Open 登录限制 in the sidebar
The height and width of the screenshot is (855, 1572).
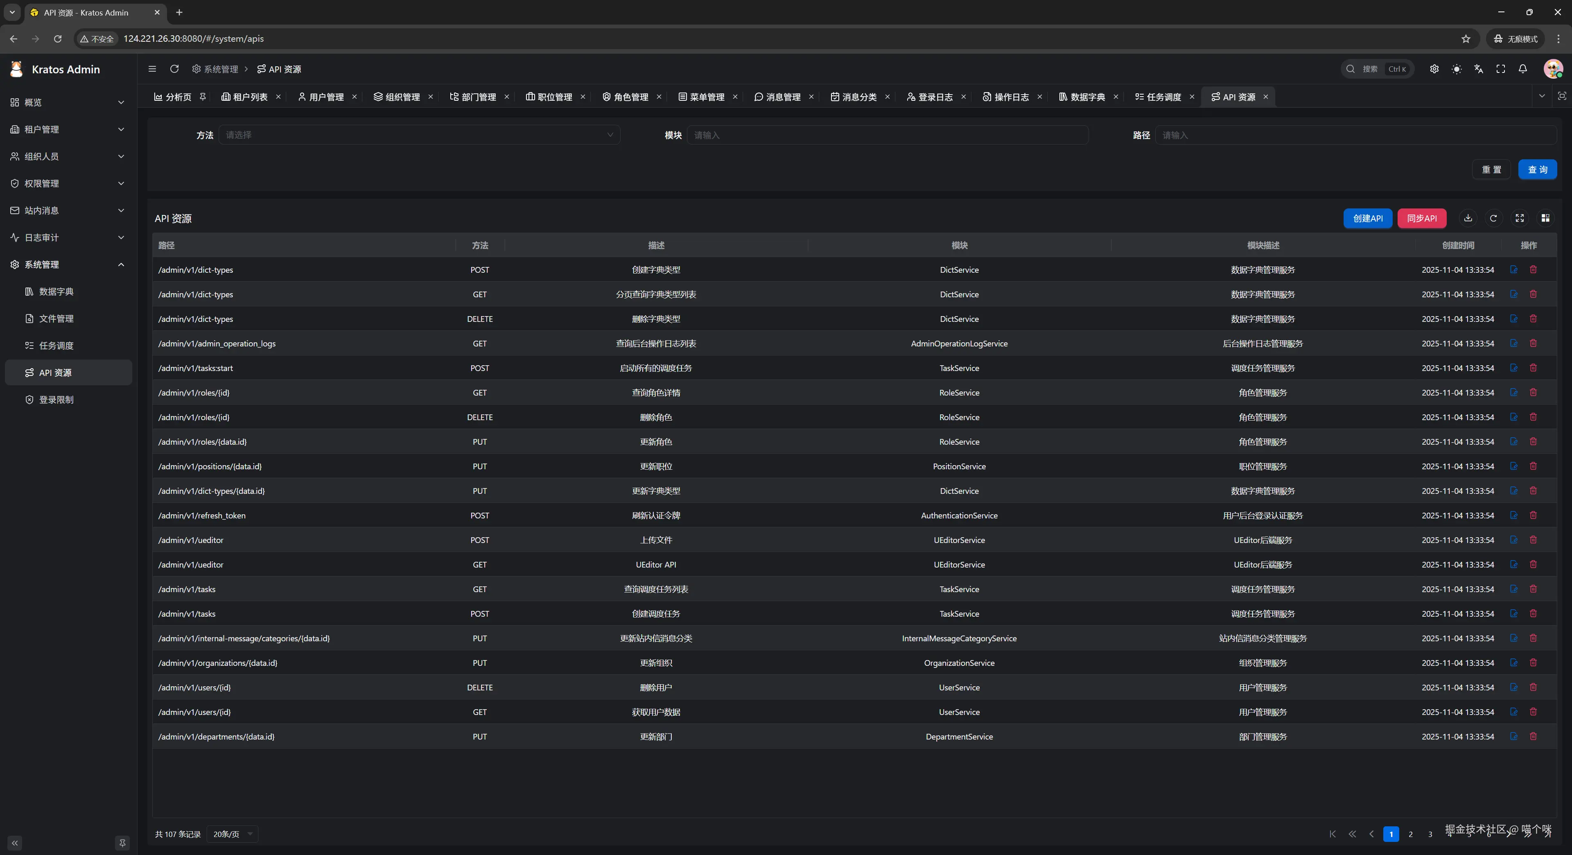[x=56, y=399]
